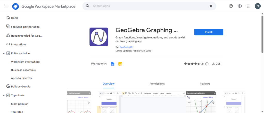Click the Works with label
This screenshot has height=113, width=264.
point(99,64)
